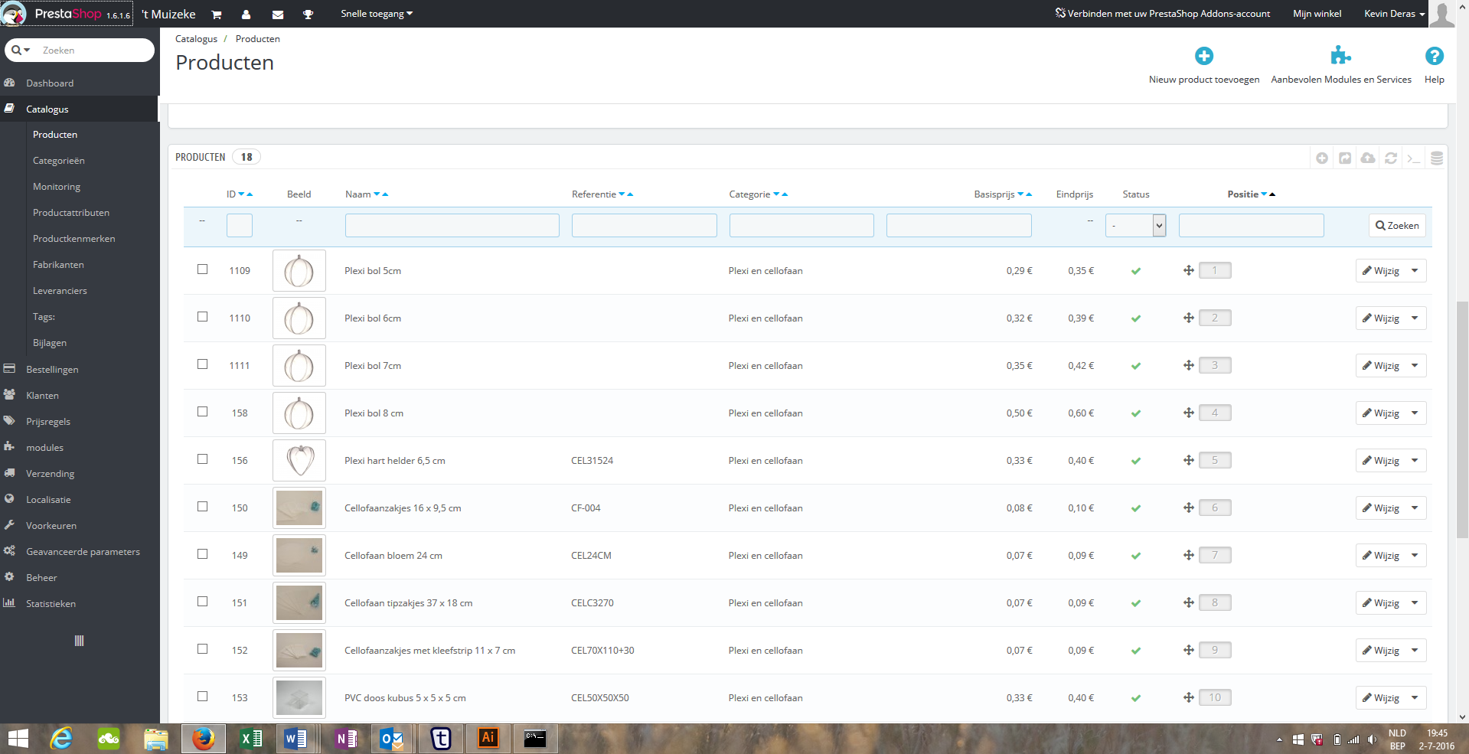The height and width of the screenshot is (754, 1469).
Task: Click the Zoeken filter button
Action: pyautogui.click(x=1397, y=225)
